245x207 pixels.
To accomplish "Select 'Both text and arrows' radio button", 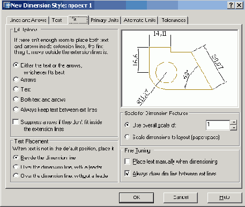I will click(16, 99).
